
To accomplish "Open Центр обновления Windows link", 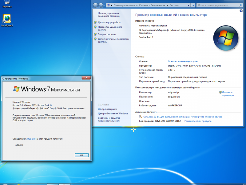I will click(113, 113).
